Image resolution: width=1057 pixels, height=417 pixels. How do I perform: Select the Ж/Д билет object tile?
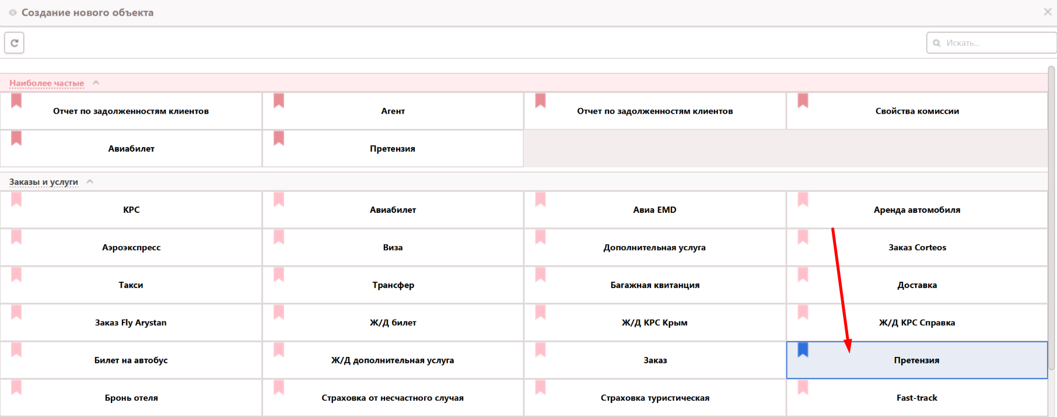pyautogui.click(x=393, y=323)
